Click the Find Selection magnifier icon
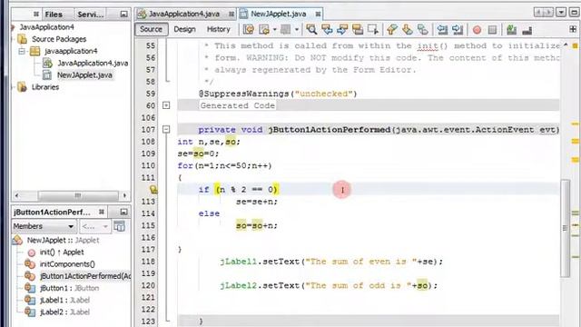 pyautogui.click(x=311, y=29)
